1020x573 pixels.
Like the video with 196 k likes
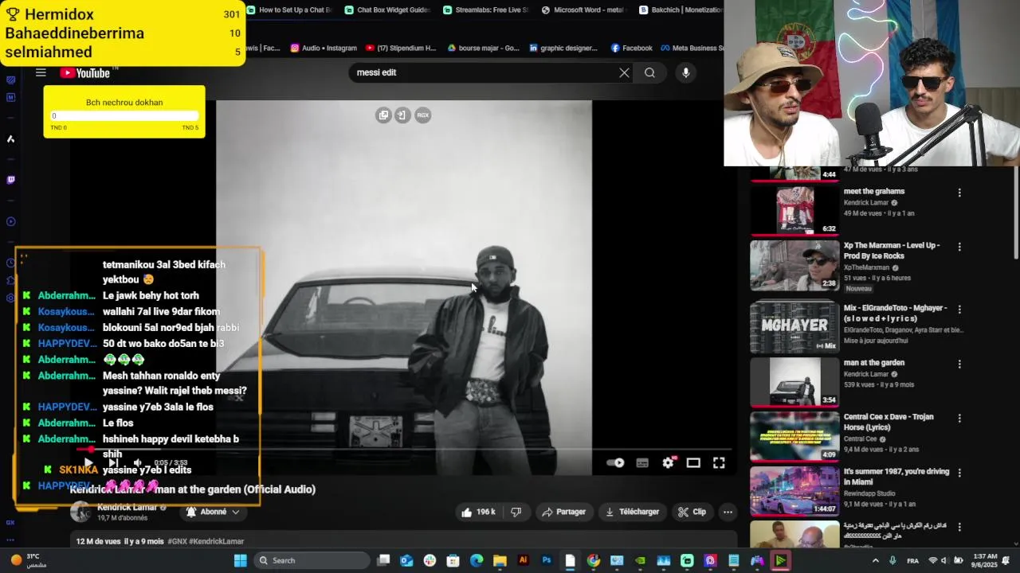477,512
